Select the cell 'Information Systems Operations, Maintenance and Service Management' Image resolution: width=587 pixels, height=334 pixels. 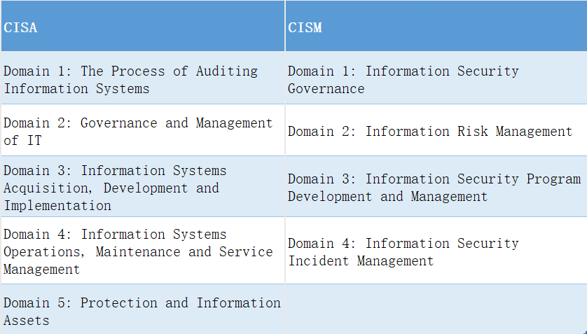(x=143, y=250)
